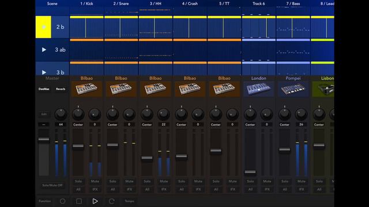Open the Function menu button

pos(45,201)
